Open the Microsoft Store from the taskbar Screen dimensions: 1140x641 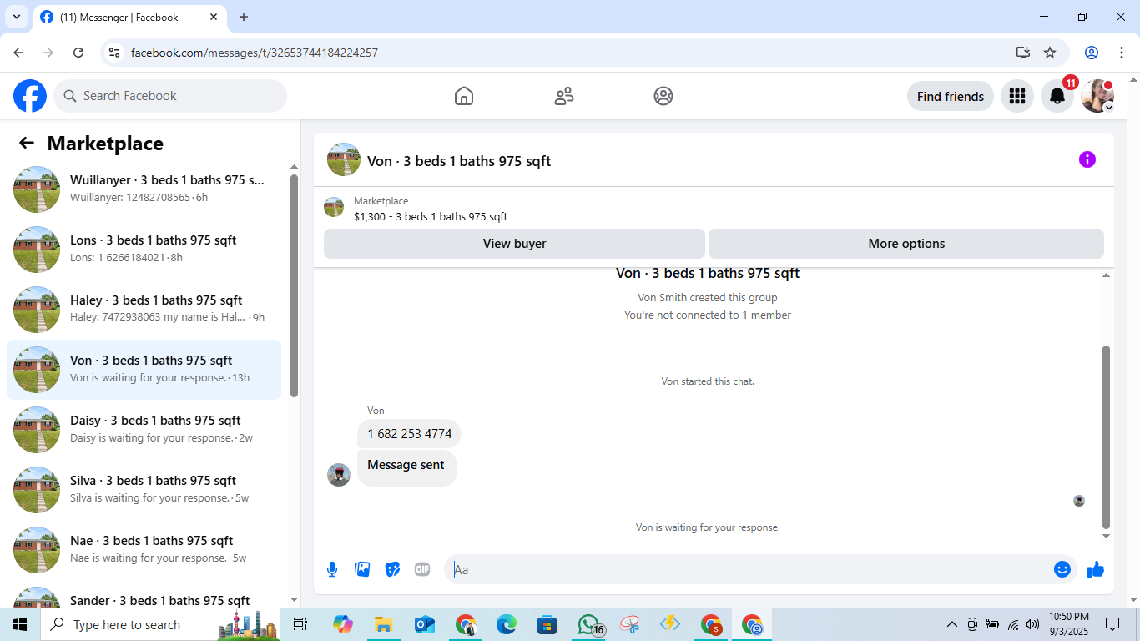click(547, 624)
